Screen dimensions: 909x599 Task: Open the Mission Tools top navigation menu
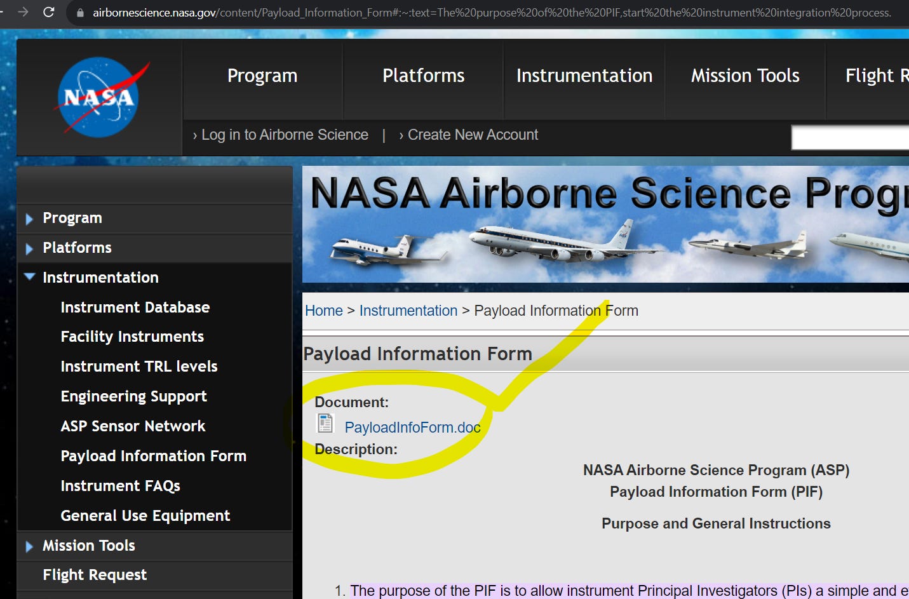(745, 76)
